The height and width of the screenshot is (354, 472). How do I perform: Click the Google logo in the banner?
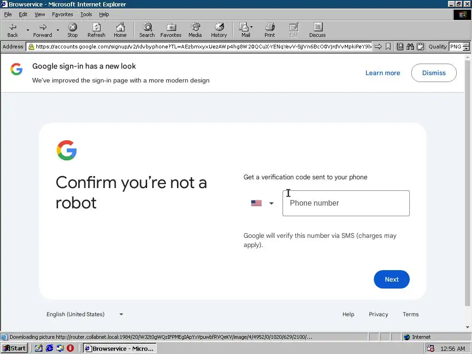[17, 69]
